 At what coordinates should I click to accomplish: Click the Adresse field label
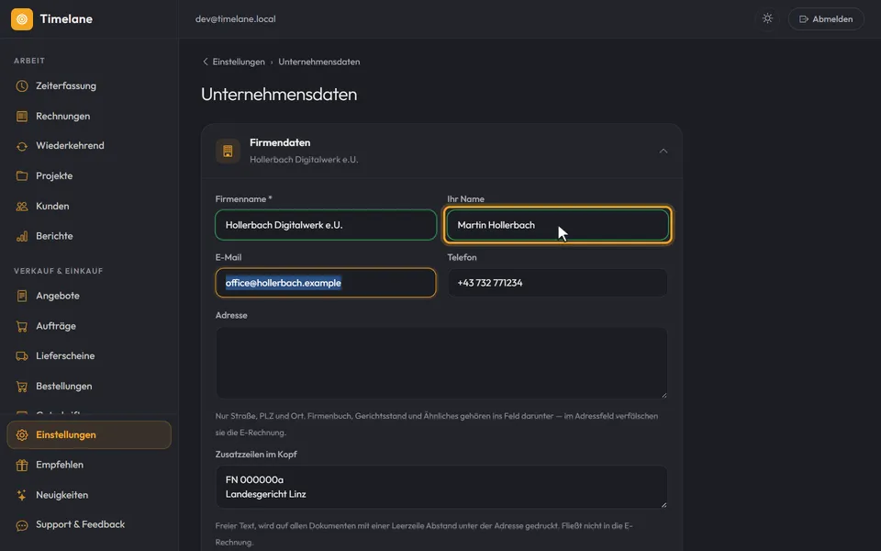point(231,315)
